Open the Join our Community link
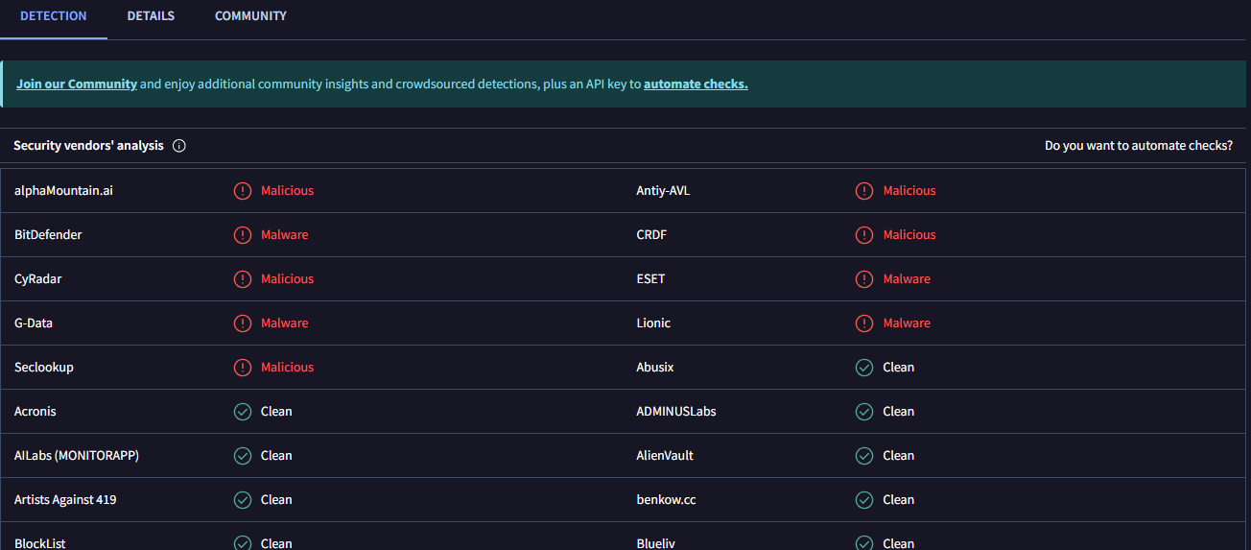Viewport: 1251px width, 550px height. (77, 84)
